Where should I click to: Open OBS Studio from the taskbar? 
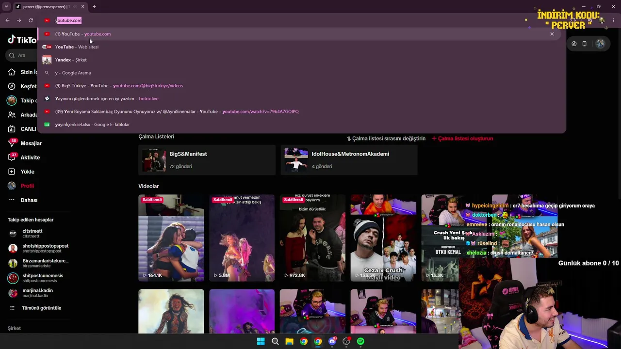(x=346, y=341)
